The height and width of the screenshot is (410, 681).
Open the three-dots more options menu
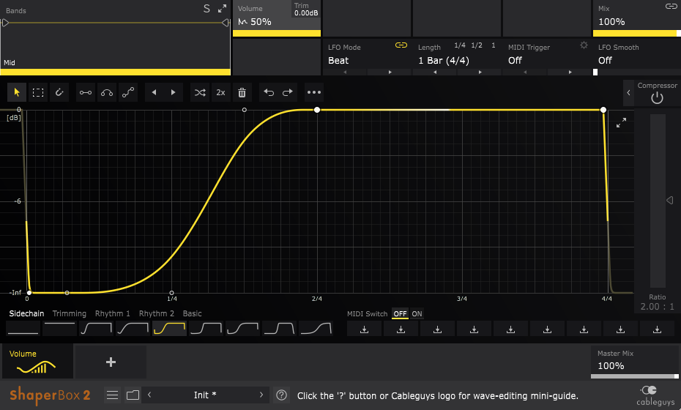[x=314, y=92]
